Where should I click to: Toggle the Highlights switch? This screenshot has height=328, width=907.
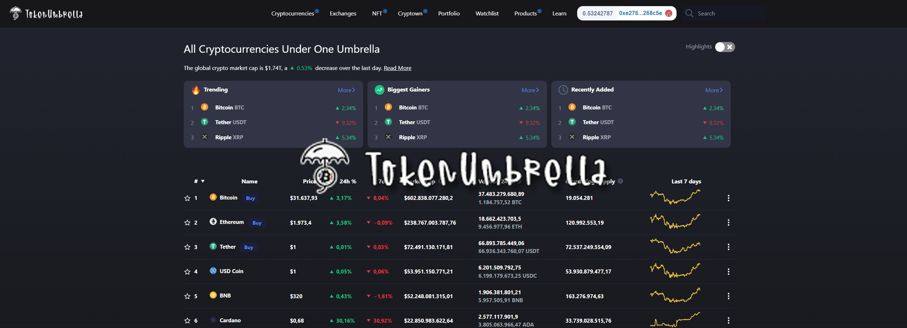point(725,47)
